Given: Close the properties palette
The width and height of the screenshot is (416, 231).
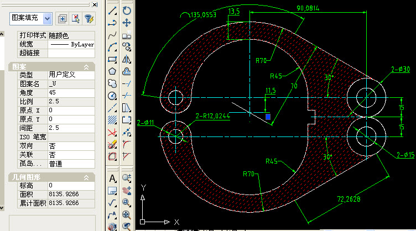Looking at the screenshot, I should click(x=95, y=4).
